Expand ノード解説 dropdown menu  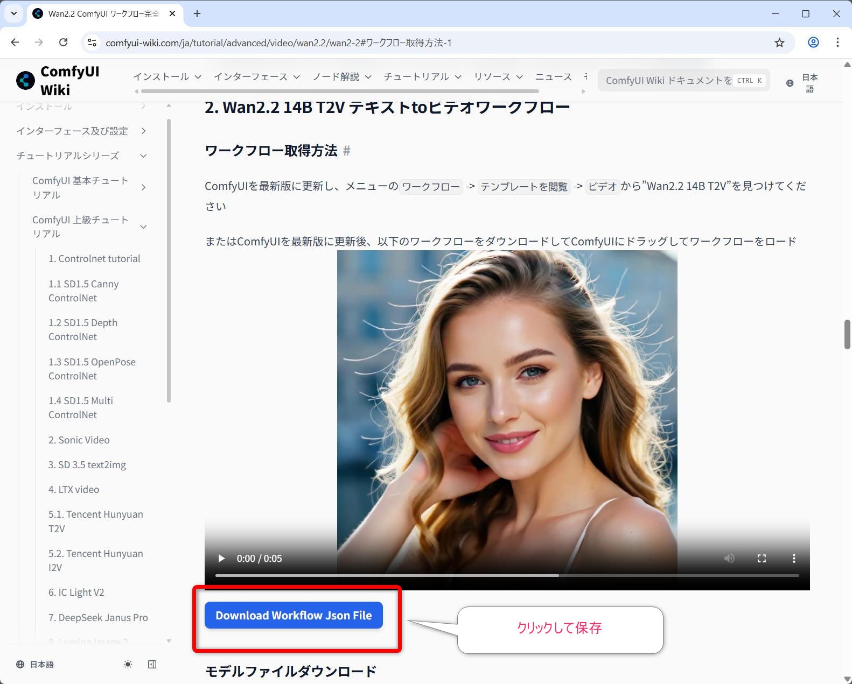tap(342, 77)
